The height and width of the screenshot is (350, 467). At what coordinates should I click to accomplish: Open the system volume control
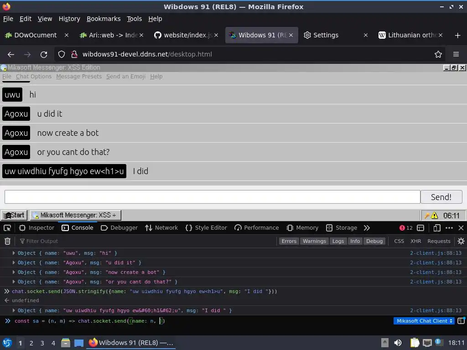[398, 343]
